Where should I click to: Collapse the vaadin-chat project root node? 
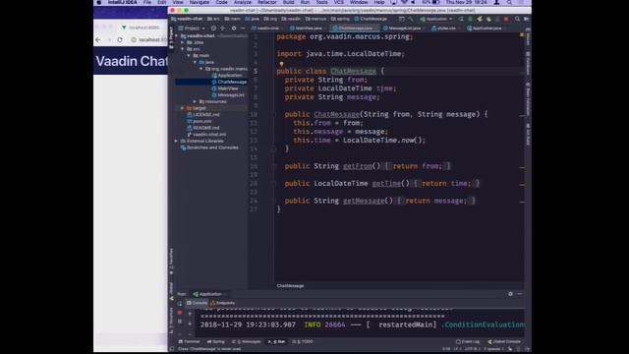177,36
